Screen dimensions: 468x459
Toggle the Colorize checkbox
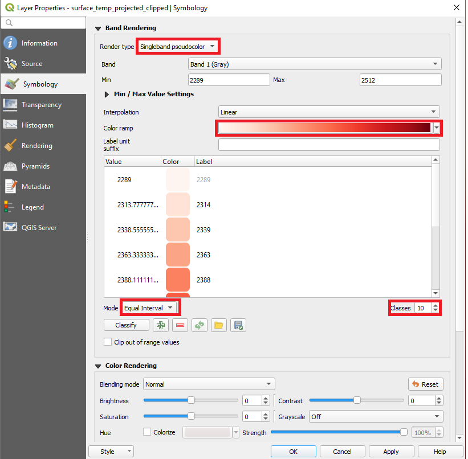tap(147, 432)
